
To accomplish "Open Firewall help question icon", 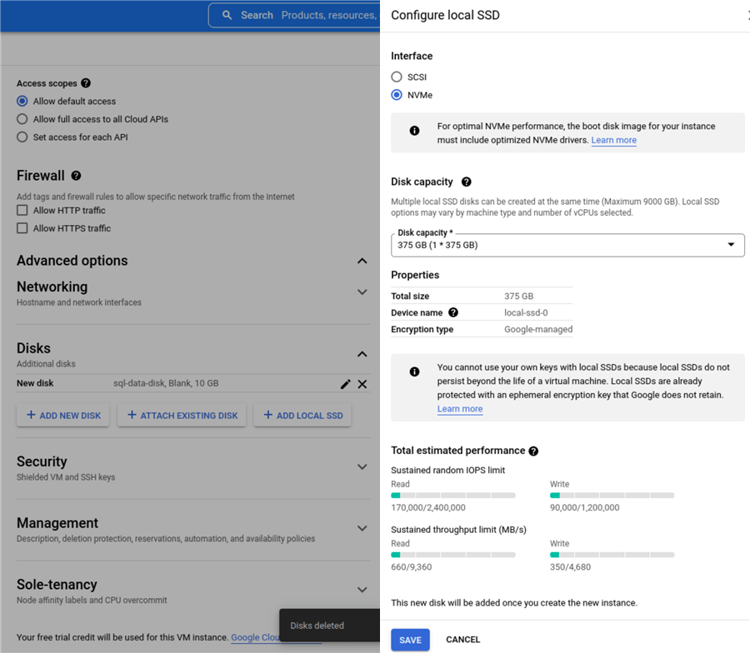I will coord(76,176).
